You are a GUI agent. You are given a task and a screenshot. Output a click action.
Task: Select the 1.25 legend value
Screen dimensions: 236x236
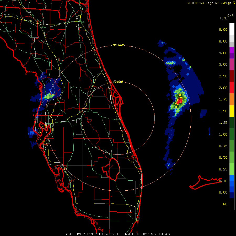223,123
